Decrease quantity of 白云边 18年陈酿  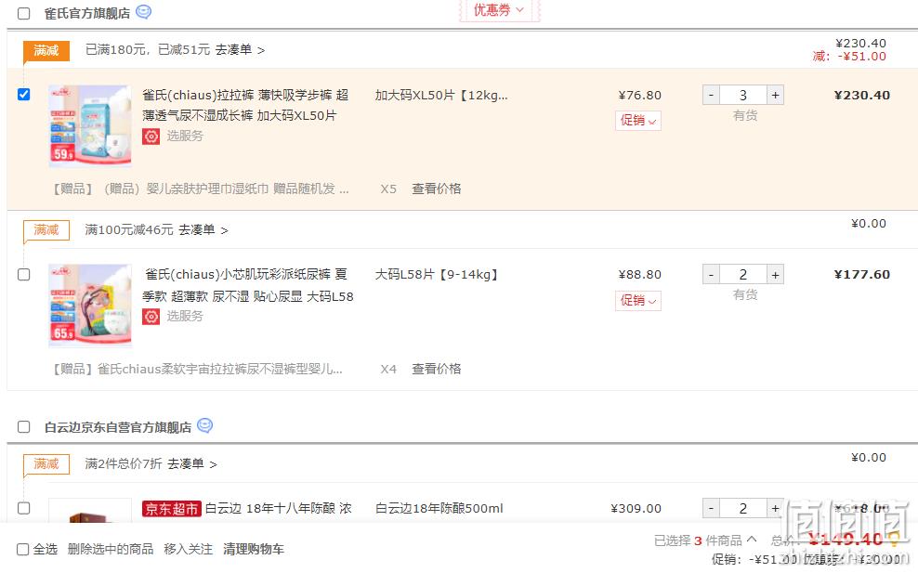(712, 509)
